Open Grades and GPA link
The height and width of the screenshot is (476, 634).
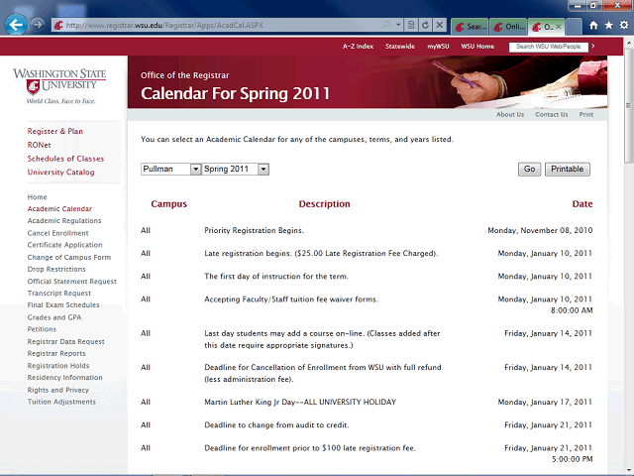[54, 317]
